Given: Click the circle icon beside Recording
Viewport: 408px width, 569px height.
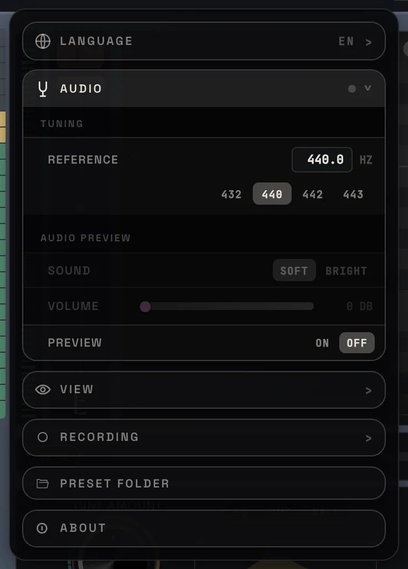Looking at the screenshot, I should pyautogui.click(x=43, y=437).
